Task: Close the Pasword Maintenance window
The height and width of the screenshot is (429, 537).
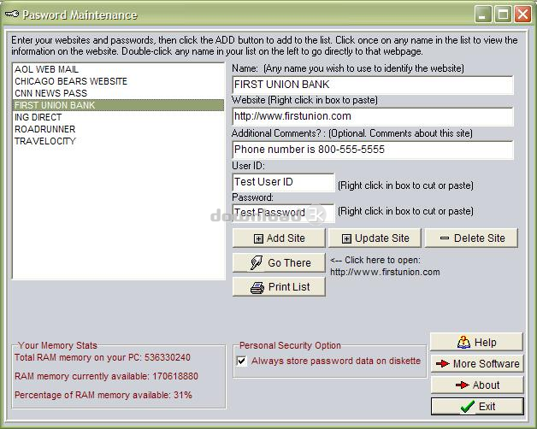Action: click(523, 15)
